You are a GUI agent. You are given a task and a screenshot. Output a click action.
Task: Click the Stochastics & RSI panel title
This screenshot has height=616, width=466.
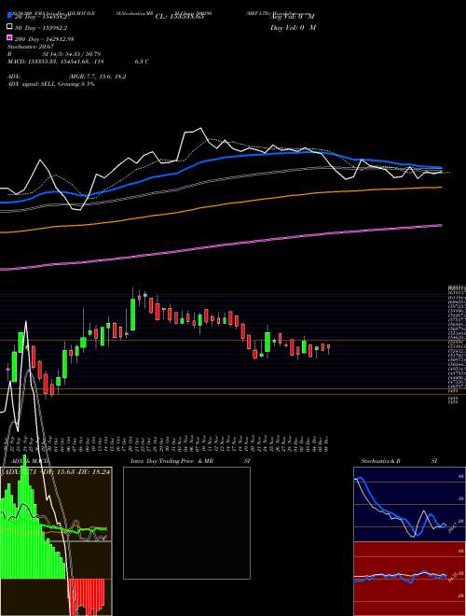(399, 461)
